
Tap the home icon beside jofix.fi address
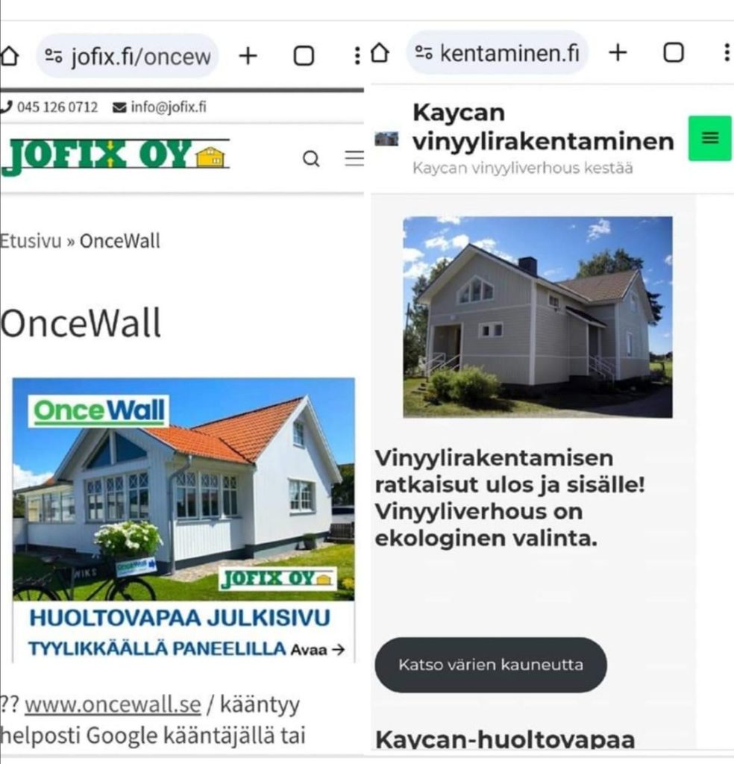click(x=8, y=55)
